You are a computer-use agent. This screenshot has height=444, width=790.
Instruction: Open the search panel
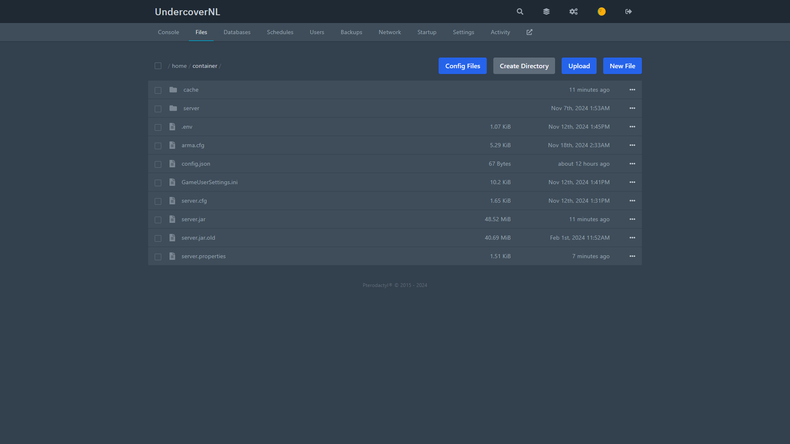click(520, 12)
